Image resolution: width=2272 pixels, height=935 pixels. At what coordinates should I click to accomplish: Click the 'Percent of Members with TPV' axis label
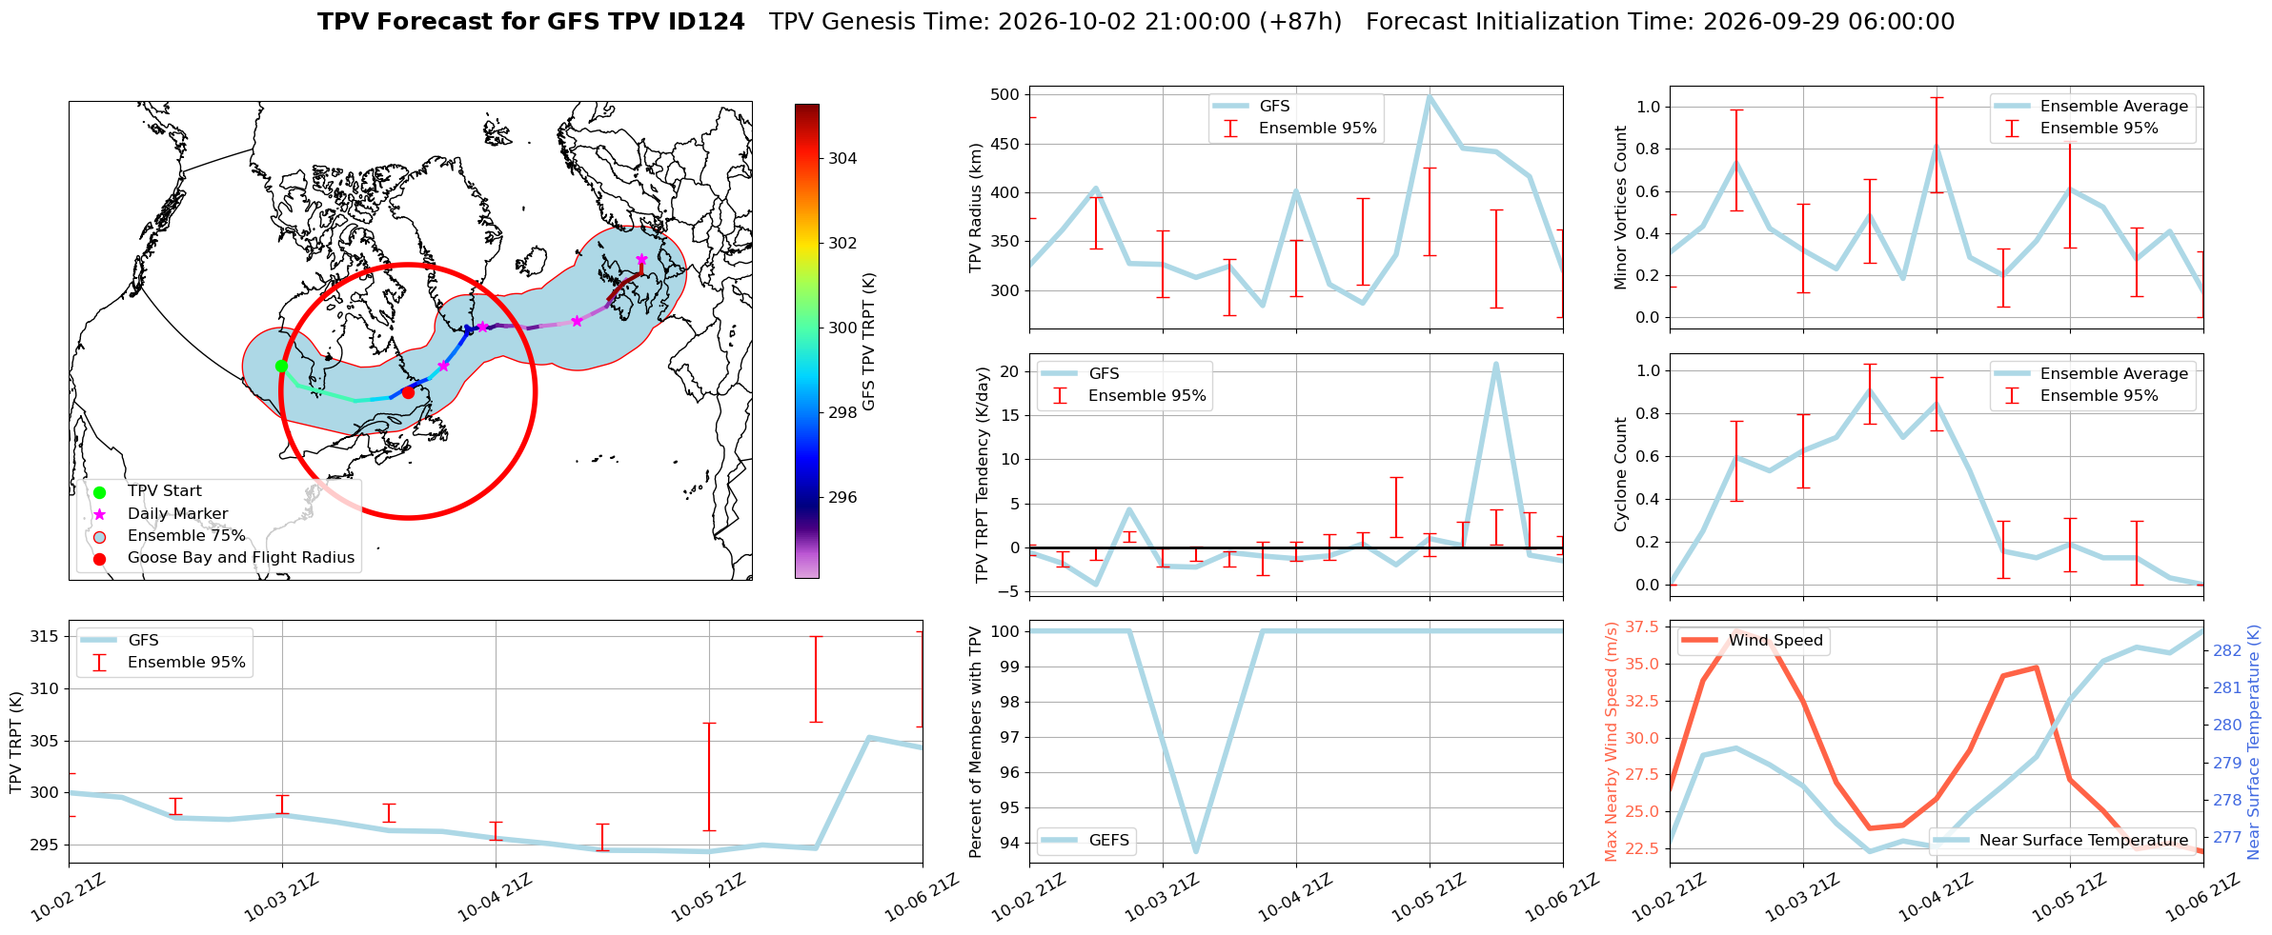tap(975, 742)
